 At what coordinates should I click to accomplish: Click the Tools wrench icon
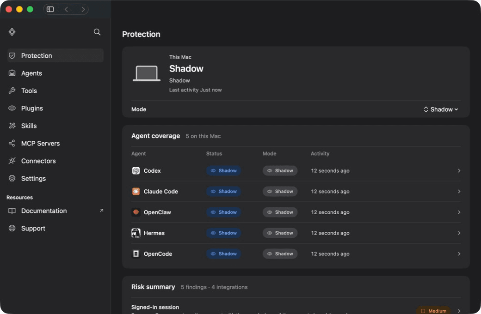(x=12, y=91)
